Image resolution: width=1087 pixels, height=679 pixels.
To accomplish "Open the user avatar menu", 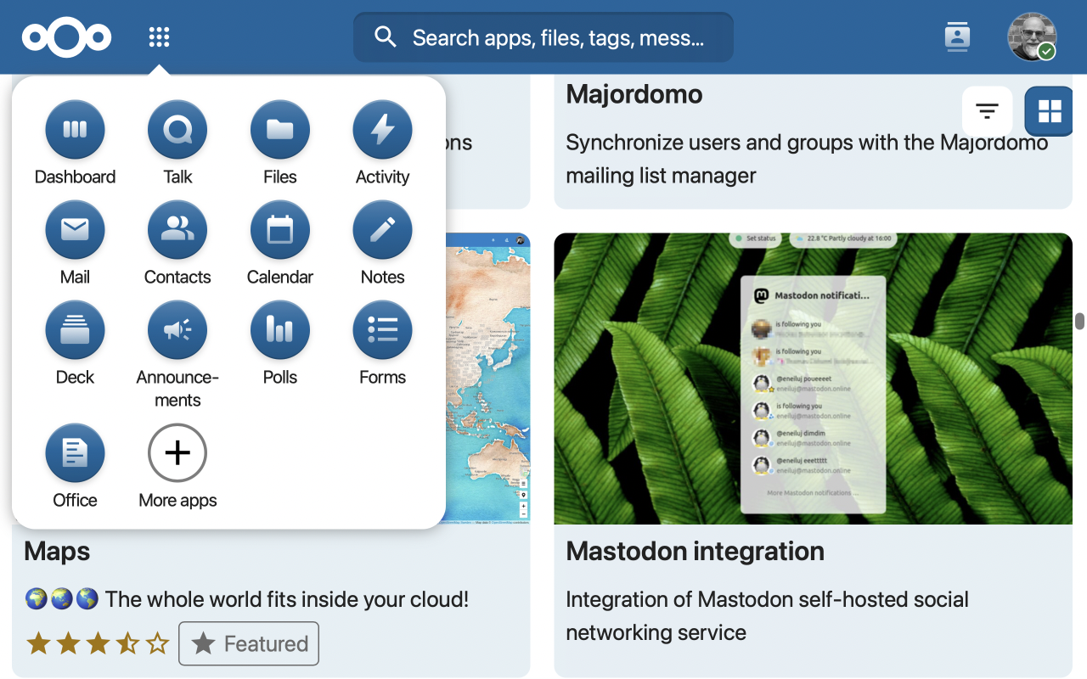I will pyautogui.click(x=1032, y=37).
